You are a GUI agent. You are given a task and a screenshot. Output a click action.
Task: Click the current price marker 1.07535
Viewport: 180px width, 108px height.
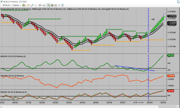(x=172, y=16)
